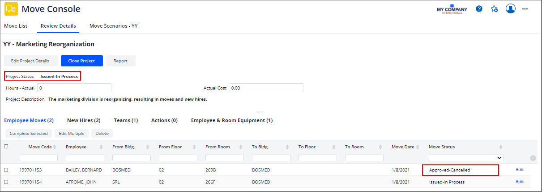Check the box for BAILEY, BERNARD row

[6, 170]
